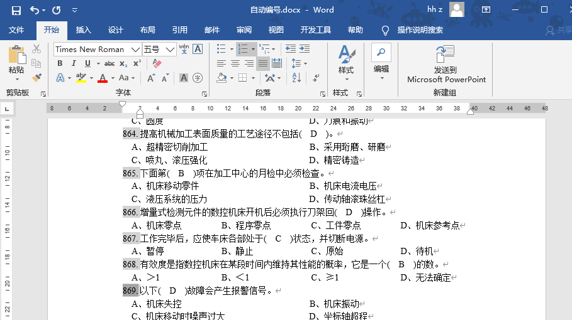The width and height of the screenshot is (572, 320).
Task: Toggle italic formatting
Action: (74, 63)
